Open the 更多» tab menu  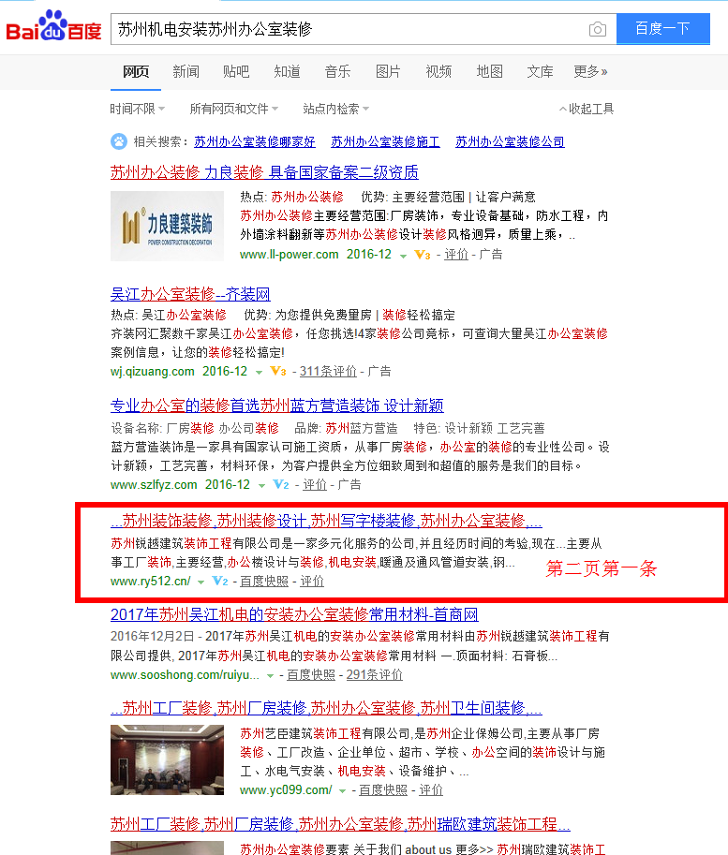[x=590, y=71]
